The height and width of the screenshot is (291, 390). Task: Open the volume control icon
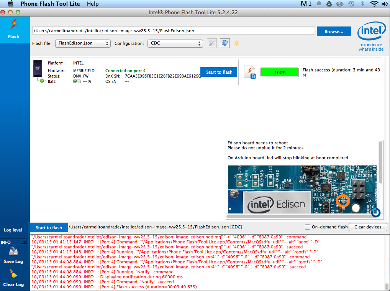[385, 4]
